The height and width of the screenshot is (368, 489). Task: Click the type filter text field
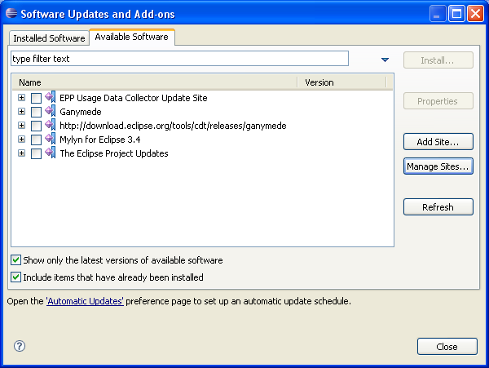tap(179, 59)
